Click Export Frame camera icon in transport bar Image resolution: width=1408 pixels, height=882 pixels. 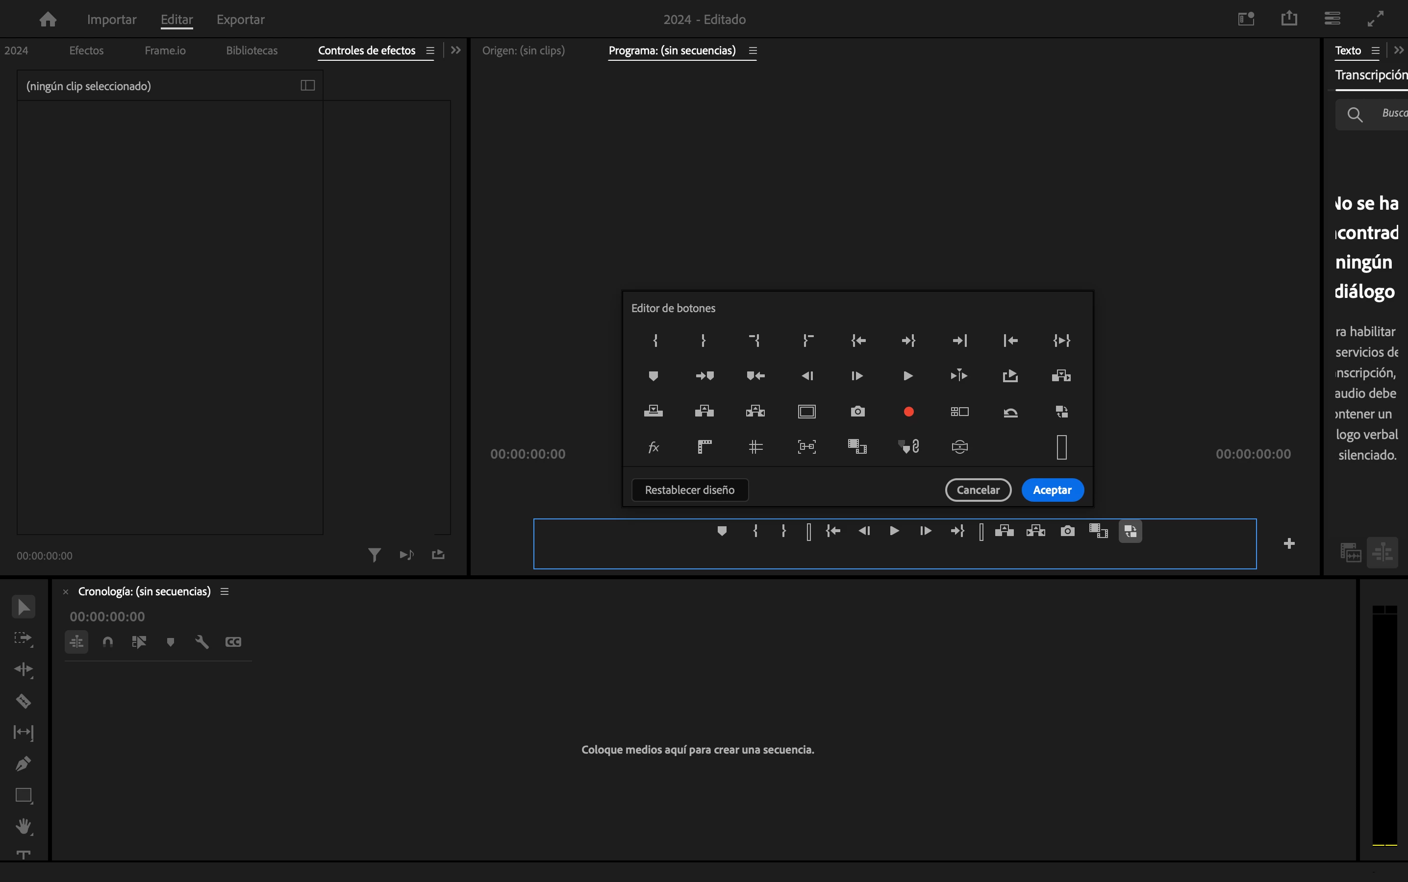click(x=1067, y=531)
